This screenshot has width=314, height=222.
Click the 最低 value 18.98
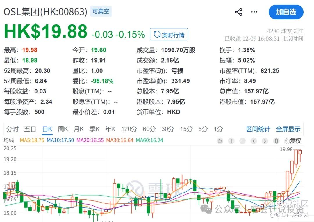pos(30,60)
